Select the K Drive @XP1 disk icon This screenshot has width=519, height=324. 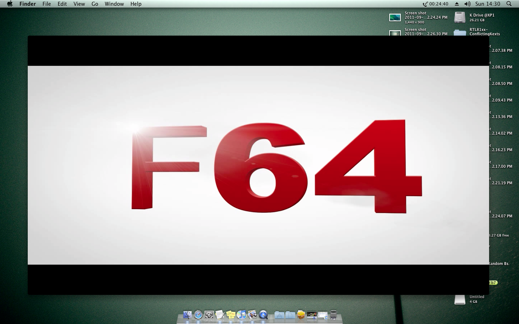click(x=460, y=17)
